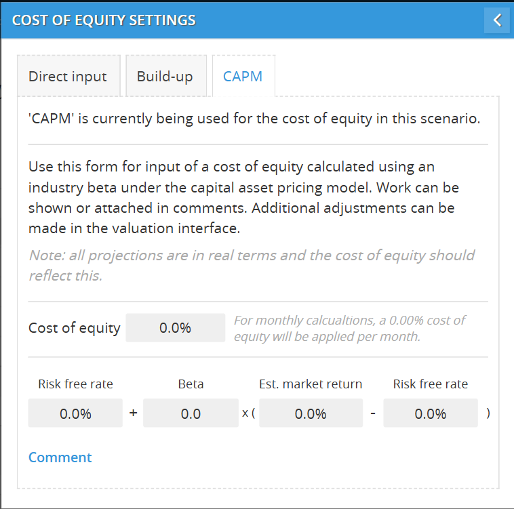Image resolution: width=514 pixels, height=509 pixels.
Task: Click the Cost of equity percentage field
Action: pyautogui.click(x=175, y=328)
